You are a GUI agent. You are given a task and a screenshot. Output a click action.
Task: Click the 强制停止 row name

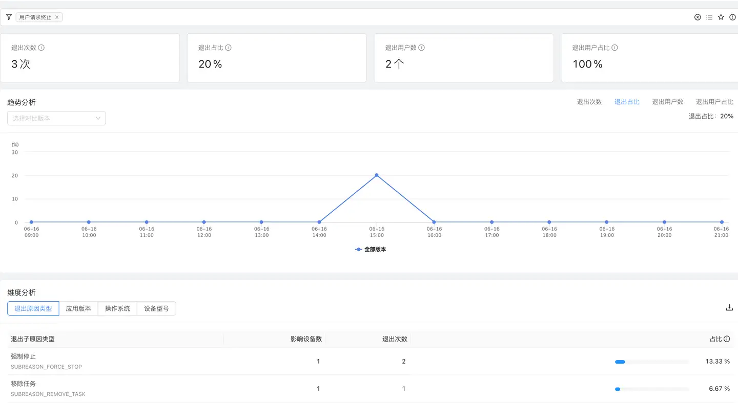(23, 356)
